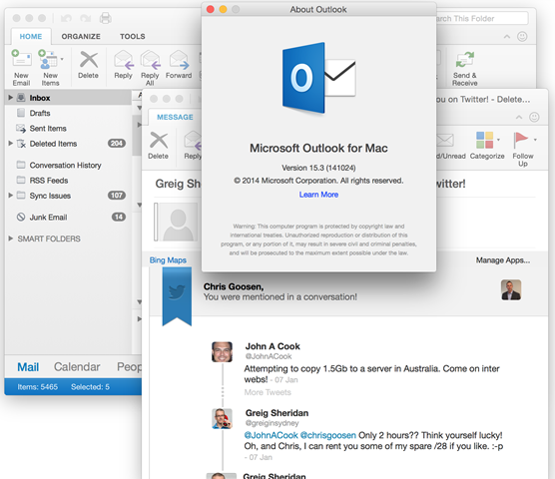Switch to Calendar view

(x=77, y=367)
